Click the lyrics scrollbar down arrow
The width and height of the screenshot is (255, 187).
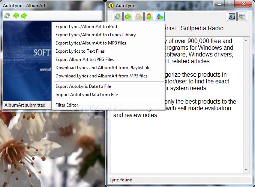tap(246, 170)
